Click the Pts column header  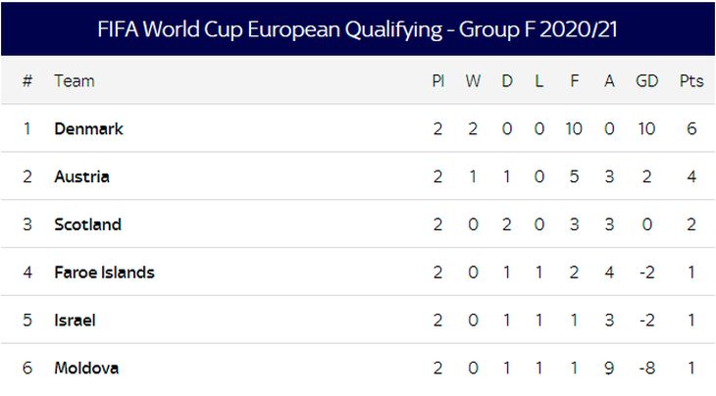click(x=691, y=81)
